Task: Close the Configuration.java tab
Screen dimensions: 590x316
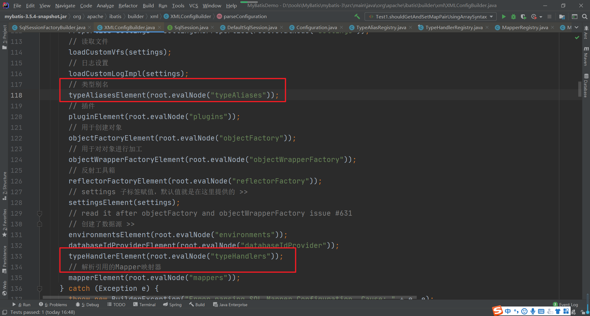Action: 341,28
